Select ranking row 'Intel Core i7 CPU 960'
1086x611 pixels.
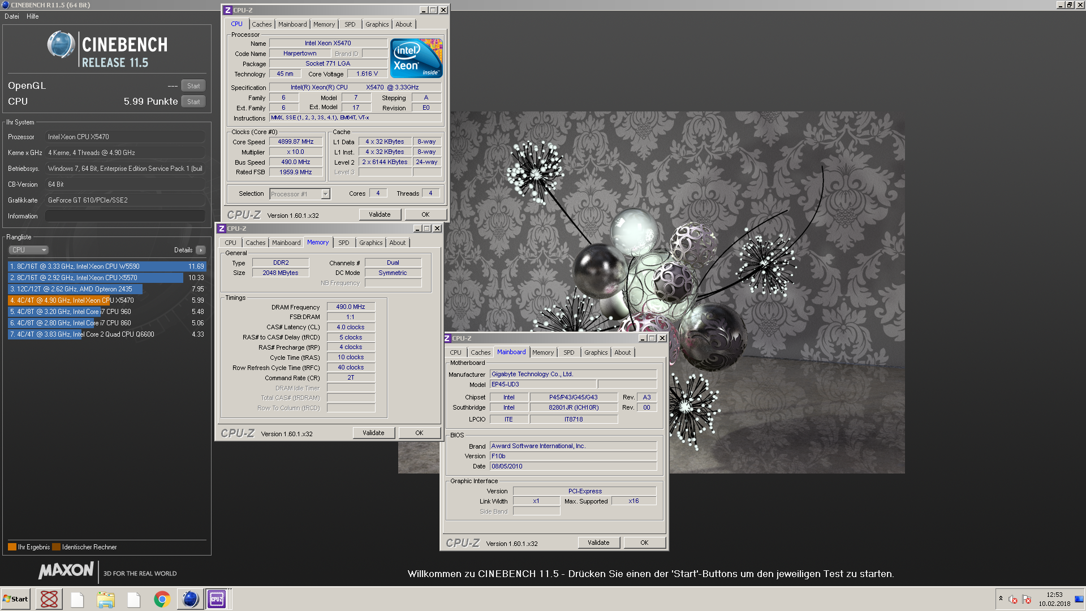coord(107,312)
